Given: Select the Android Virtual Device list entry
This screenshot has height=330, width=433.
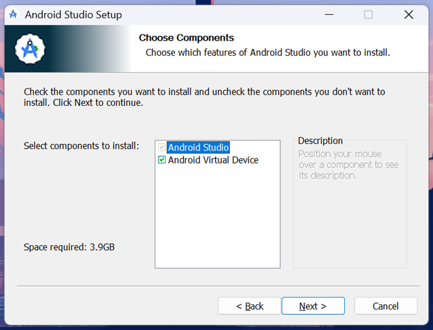Looking at the screenshot, I should (x=213, y=160).
